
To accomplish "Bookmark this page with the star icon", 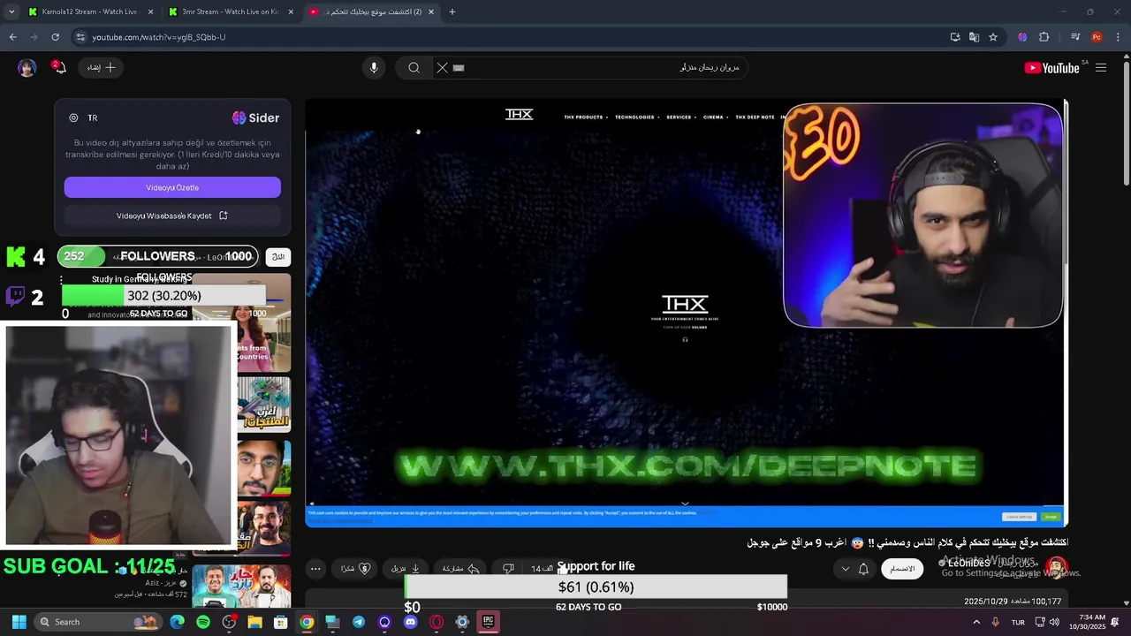I will 993,37.
